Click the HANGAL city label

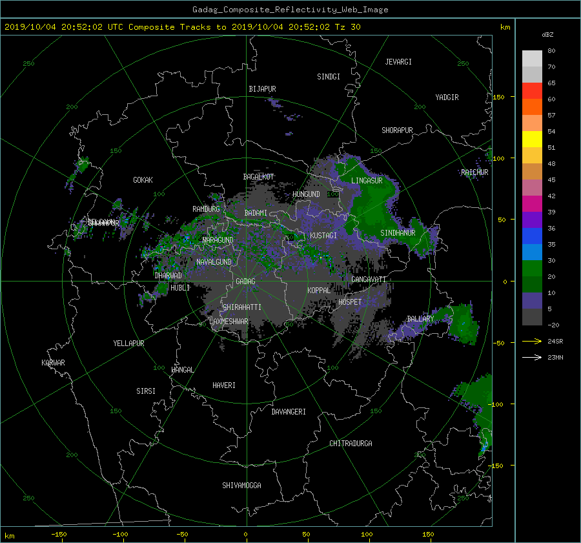182,370
